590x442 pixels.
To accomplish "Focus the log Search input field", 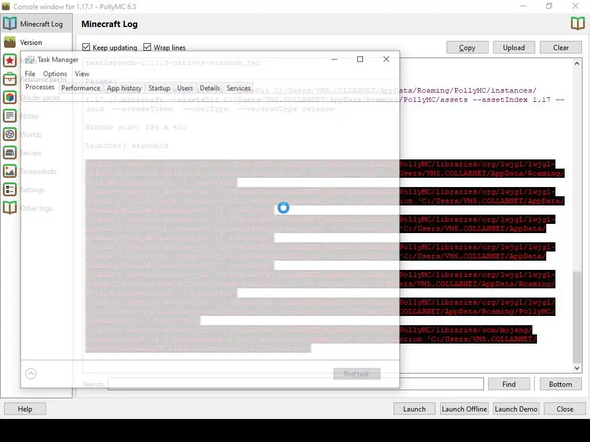I will 296,384.
